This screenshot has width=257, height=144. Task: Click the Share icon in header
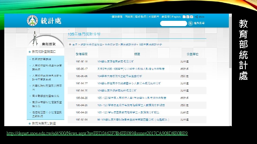196,17
